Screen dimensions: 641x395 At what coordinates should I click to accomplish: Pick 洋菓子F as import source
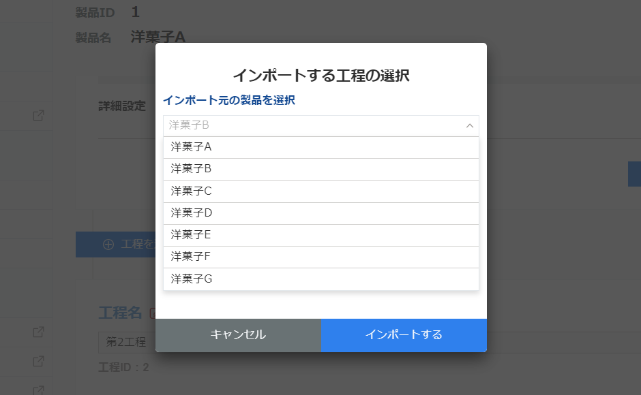321,257
